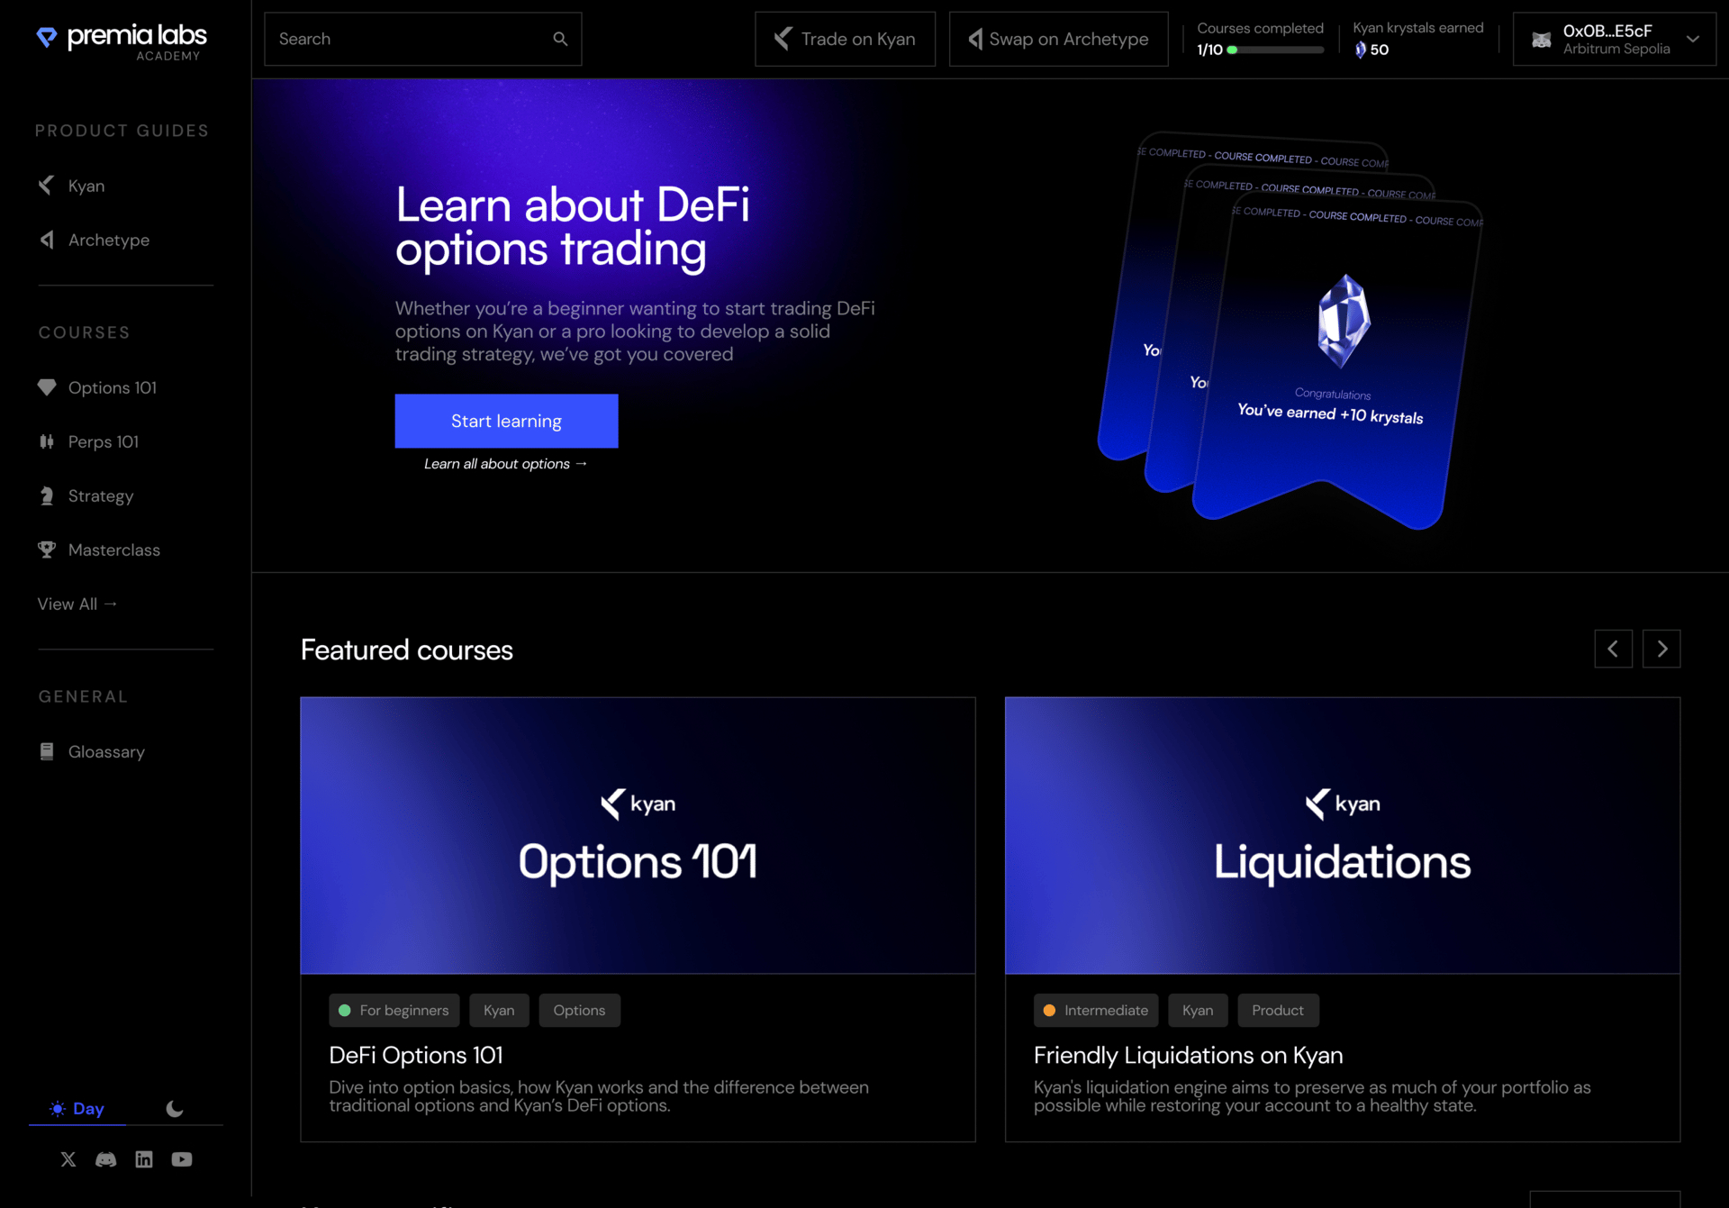
Task: Filter by For beginners tag
Action: point(394,1011)
